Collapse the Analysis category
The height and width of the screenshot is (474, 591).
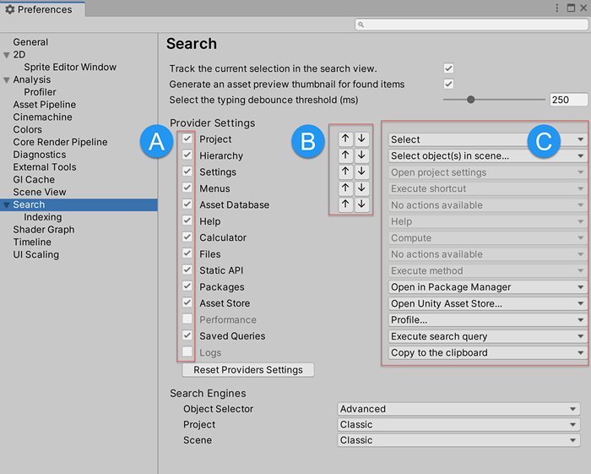pyautogui.click(x=7, y=80)
